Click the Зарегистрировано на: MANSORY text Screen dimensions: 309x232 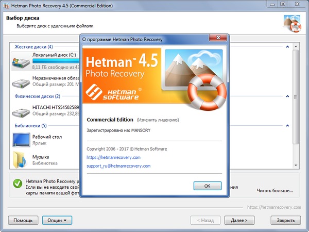[118, 130]
